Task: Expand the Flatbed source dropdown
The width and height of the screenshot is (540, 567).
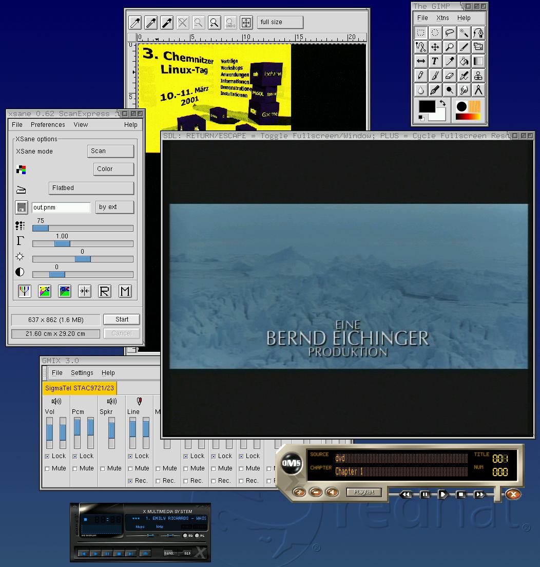Action: coord(91,188)
